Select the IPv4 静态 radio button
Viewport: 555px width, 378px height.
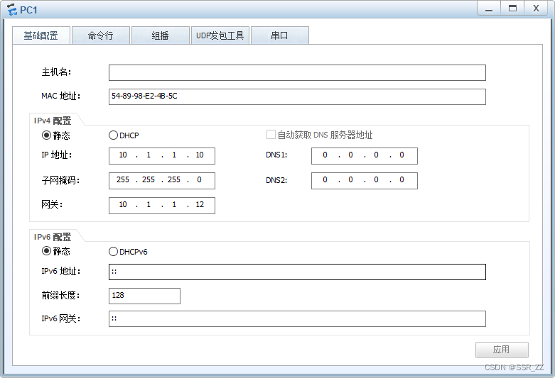point(46,135)
